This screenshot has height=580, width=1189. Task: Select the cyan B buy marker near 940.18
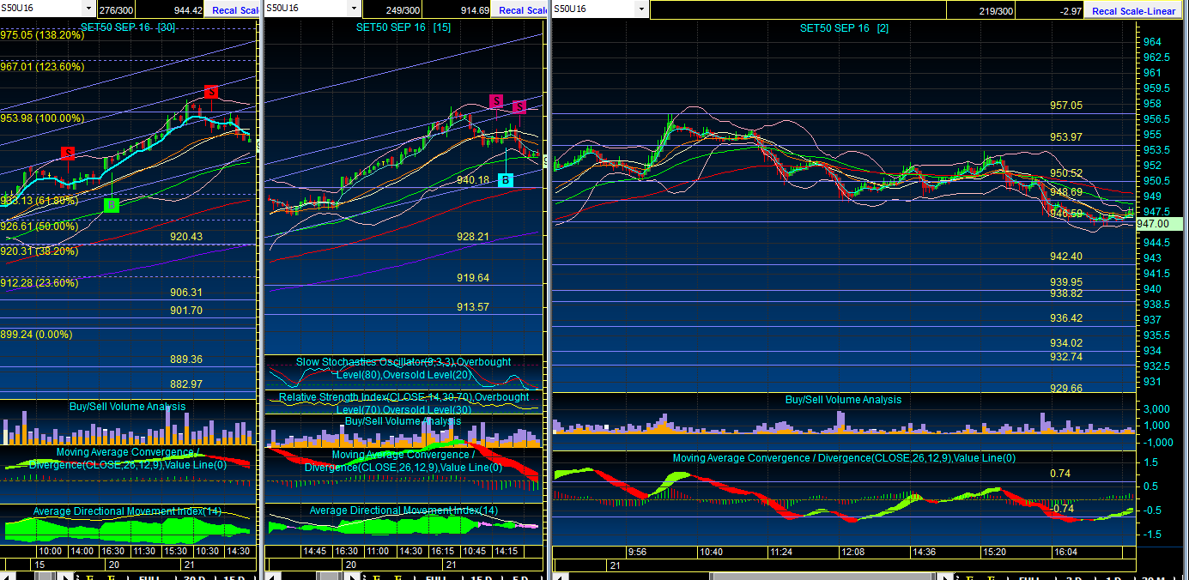(506, 180)
